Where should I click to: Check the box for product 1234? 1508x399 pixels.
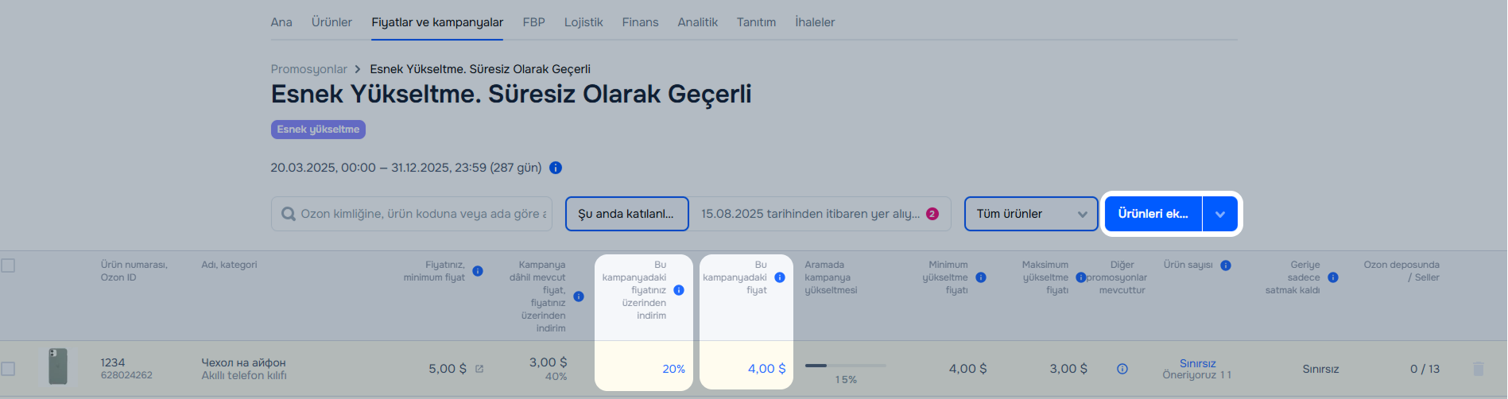coord(8,369)
